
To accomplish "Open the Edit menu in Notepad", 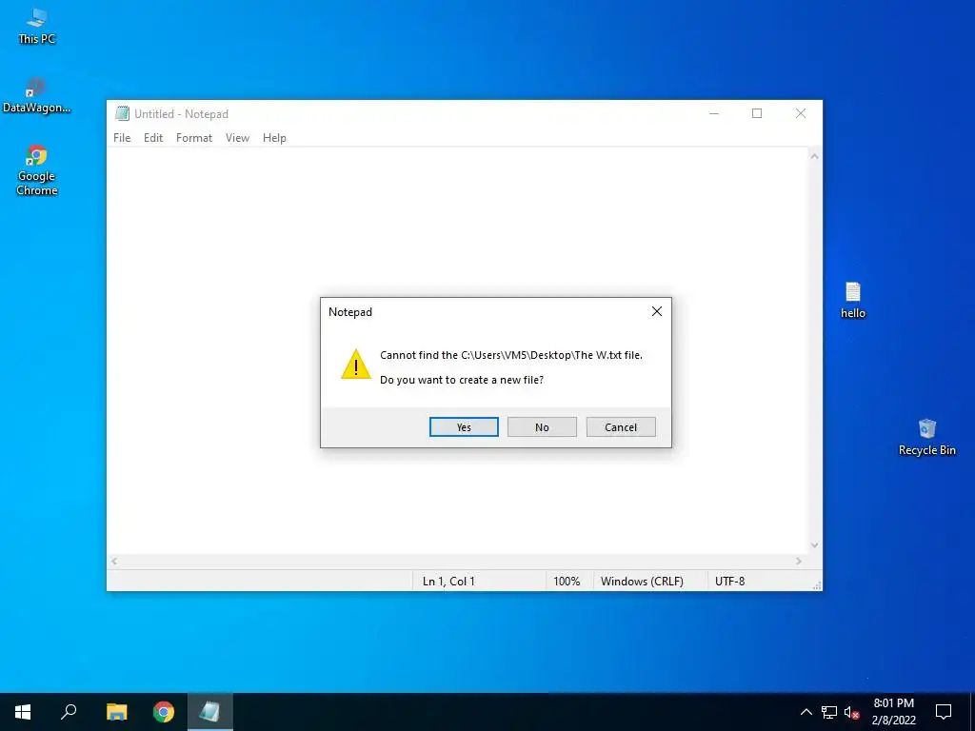I will (153, 138).
